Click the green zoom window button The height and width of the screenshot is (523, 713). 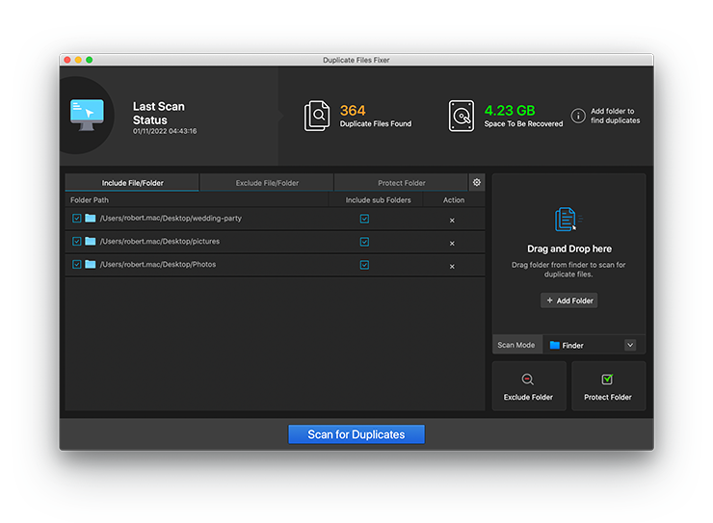click(89, 60)
